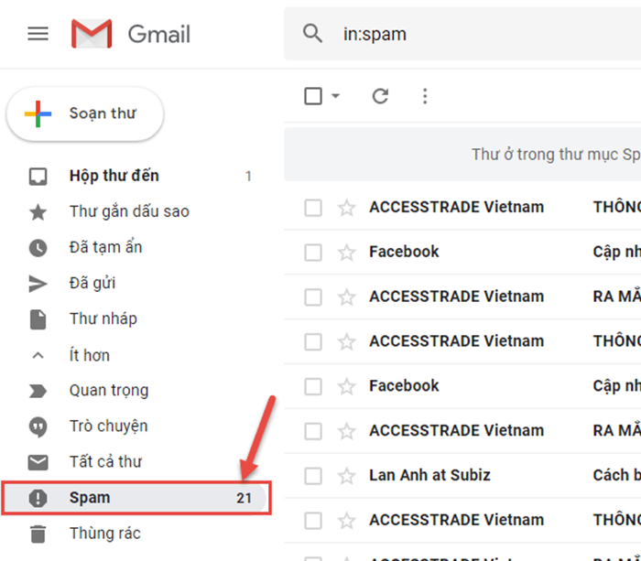This screenshot has height=561, width=641.
Task: Open the select-all dropdown arrow
Action: (336, 96)
